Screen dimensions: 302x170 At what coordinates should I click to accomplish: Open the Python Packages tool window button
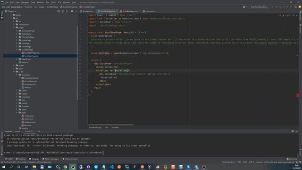50,159
